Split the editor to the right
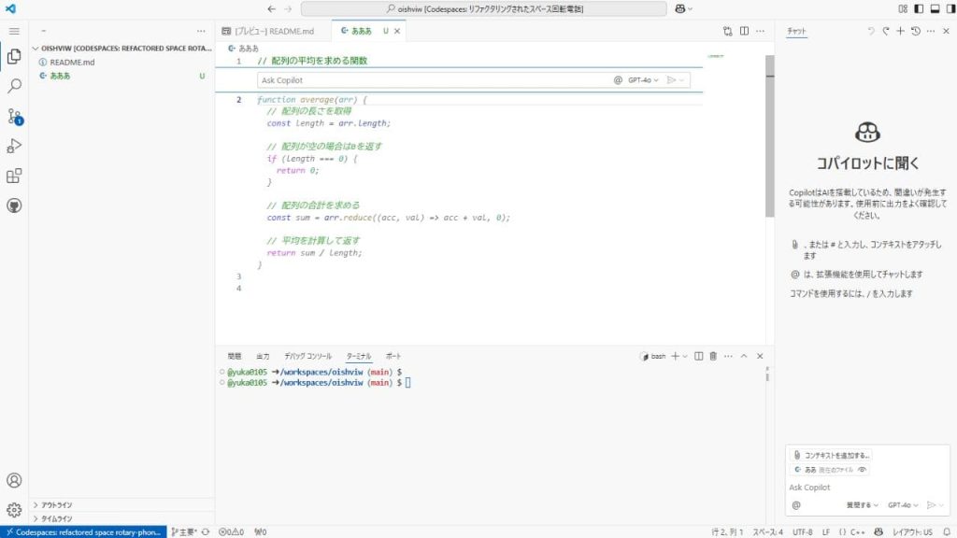Image resolution: width=957 pixels, height=538 pixels. [x=745, y=31]
